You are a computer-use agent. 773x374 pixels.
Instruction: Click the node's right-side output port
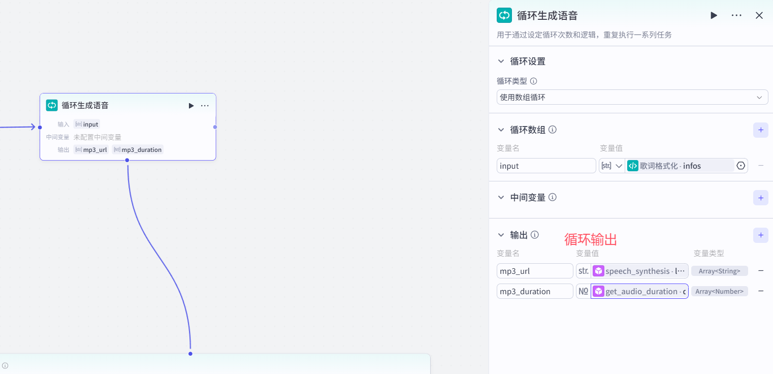[215, 127]
